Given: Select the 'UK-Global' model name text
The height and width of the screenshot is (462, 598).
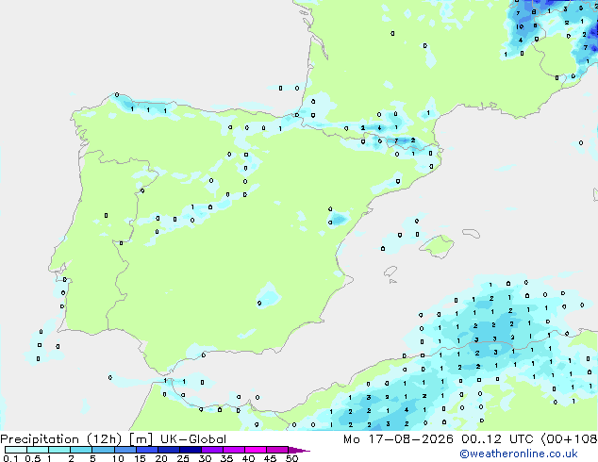Looking at the screenshot, I should click(193, 439).
